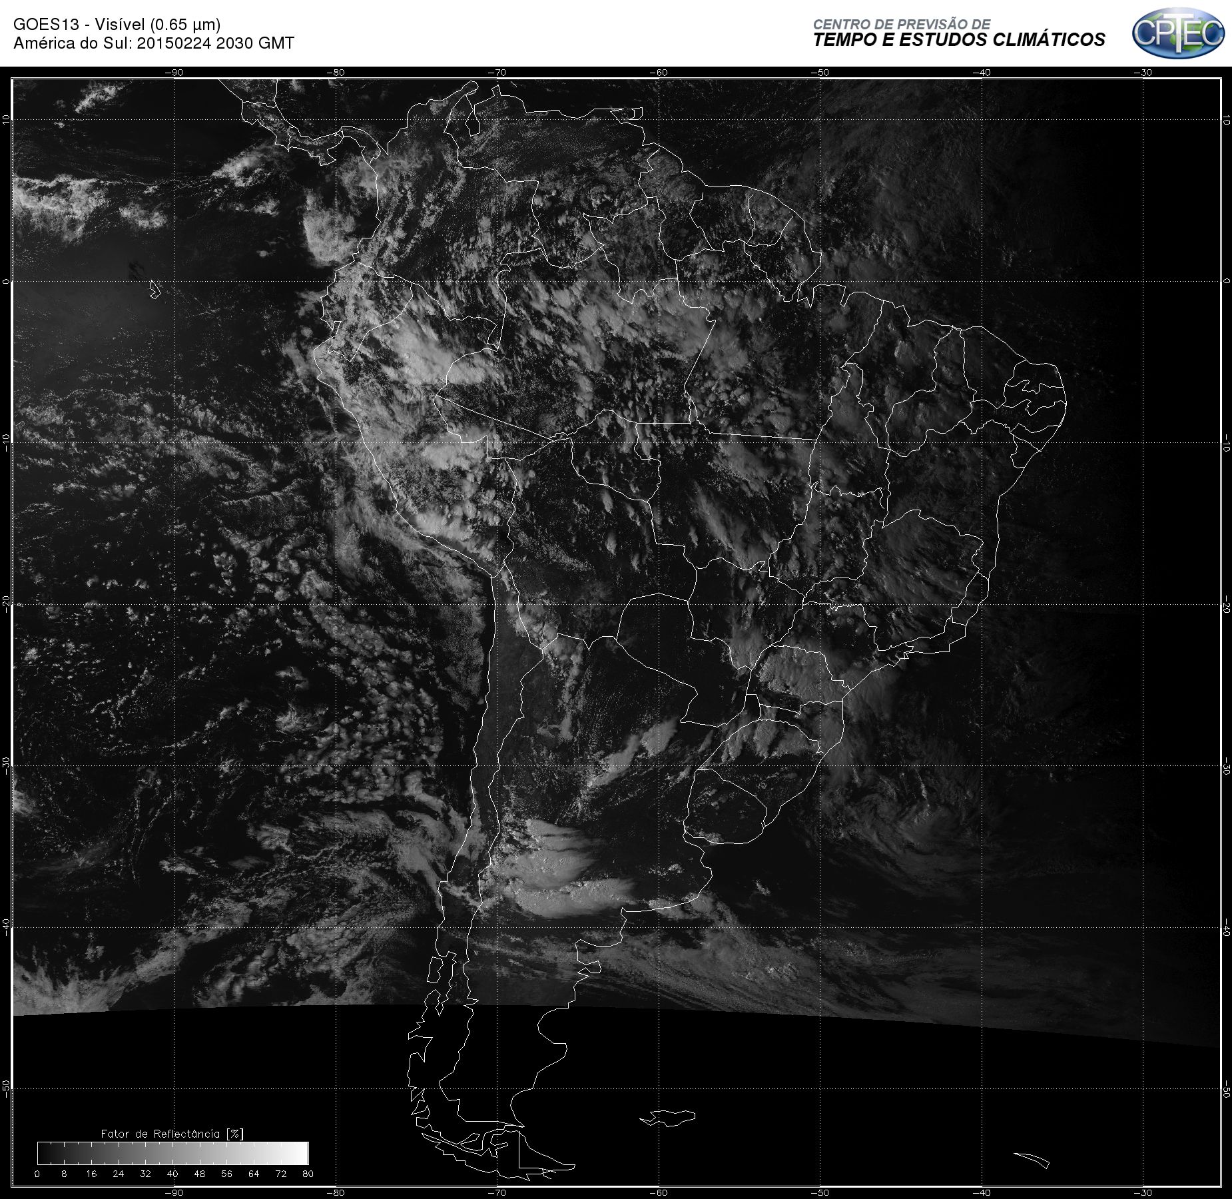Viewport: 1232px width, 1199px height.
Task: Click the '24' tick on reflectance scale
Action: [119, 1174]
